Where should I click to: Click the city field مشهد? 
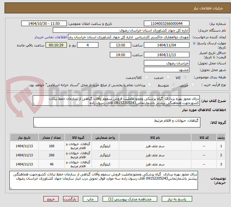(x=166, y=70)
